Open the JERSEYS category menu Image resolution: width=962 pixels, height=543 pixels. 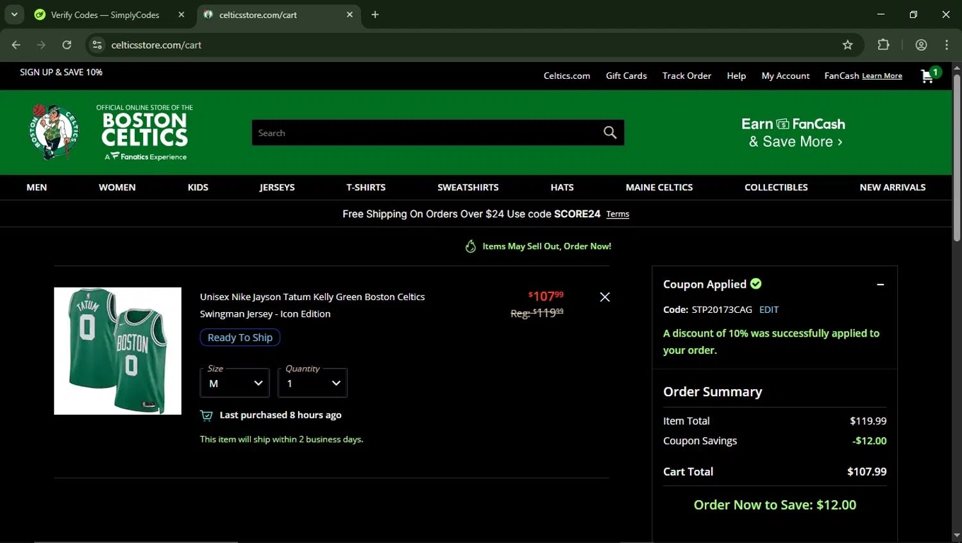point(277,187)
